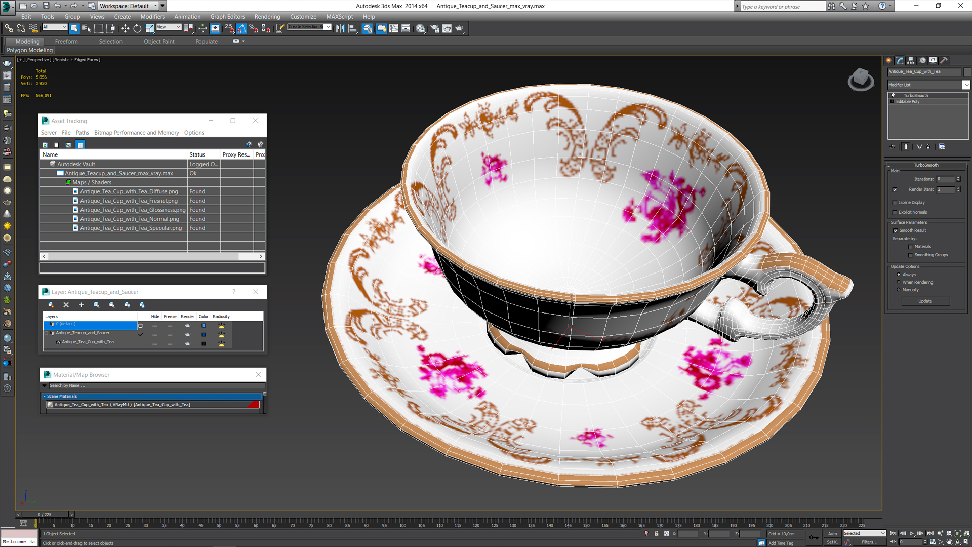Click object color swatch beside object name field
The height and width of the screenshot is (547, 972).
(966, 72)
